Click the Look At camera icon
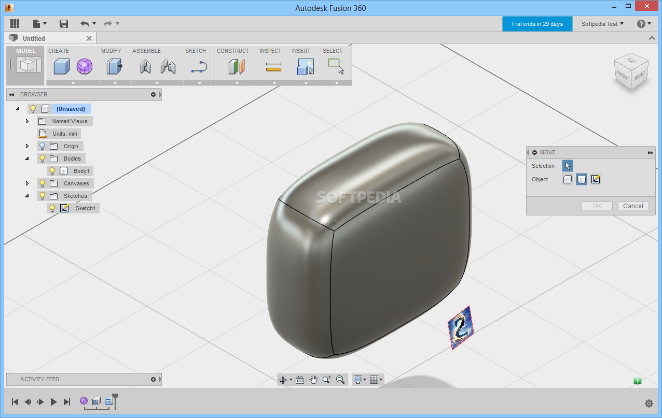 (299, 380)
